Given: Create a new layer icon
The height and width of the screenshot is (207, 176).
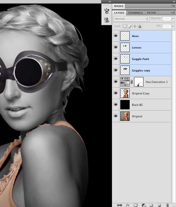Looking at the screenshot, I should (x=159, y=205).
